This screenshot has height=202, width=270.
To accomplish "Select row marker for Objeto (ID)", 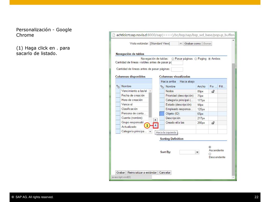I will point(162,114).
